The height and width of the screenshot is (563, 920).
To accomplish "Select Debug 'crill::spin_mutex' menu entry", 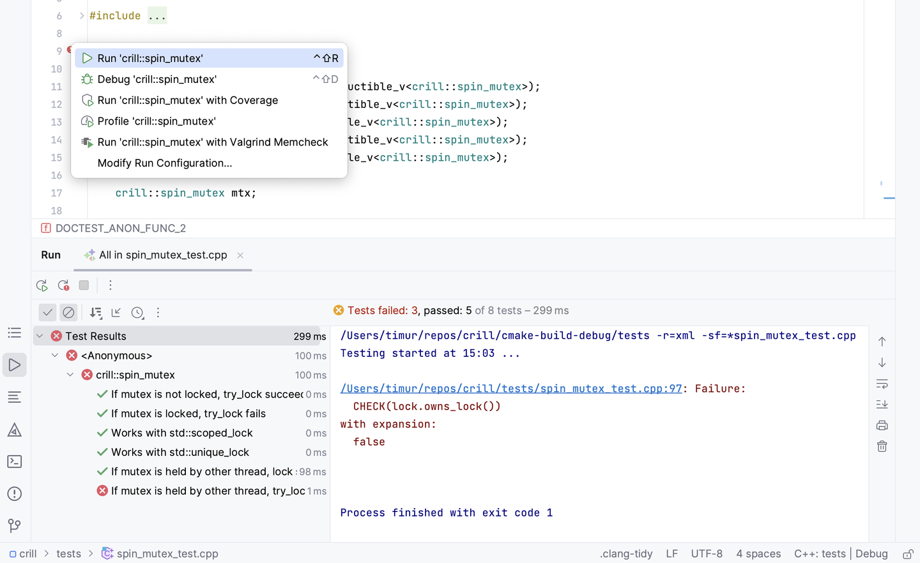I will 157,79.
